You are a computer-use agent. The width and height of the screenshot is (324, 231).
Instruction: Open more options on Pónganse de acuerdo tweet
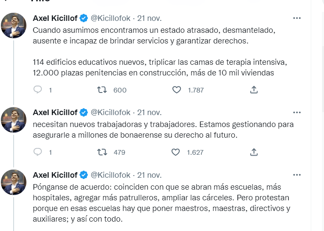tap(297, 175)
